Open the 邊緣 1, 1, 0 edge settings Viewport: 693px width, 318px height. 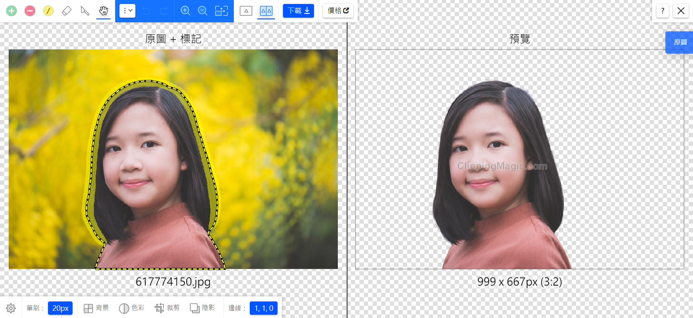click(263, 308)
